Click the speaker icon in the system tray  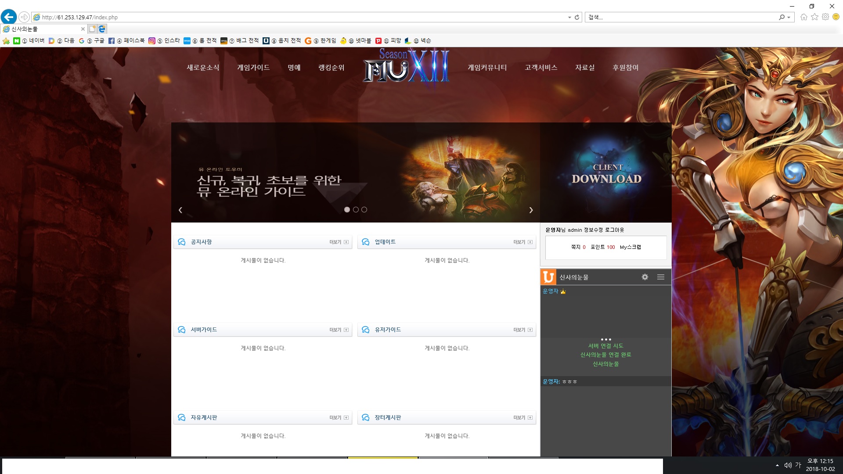point(789,464)
